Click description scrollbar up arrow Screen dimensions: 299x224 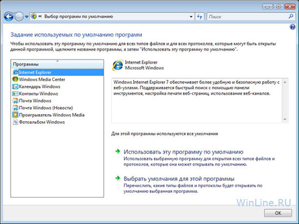(285, 82)
